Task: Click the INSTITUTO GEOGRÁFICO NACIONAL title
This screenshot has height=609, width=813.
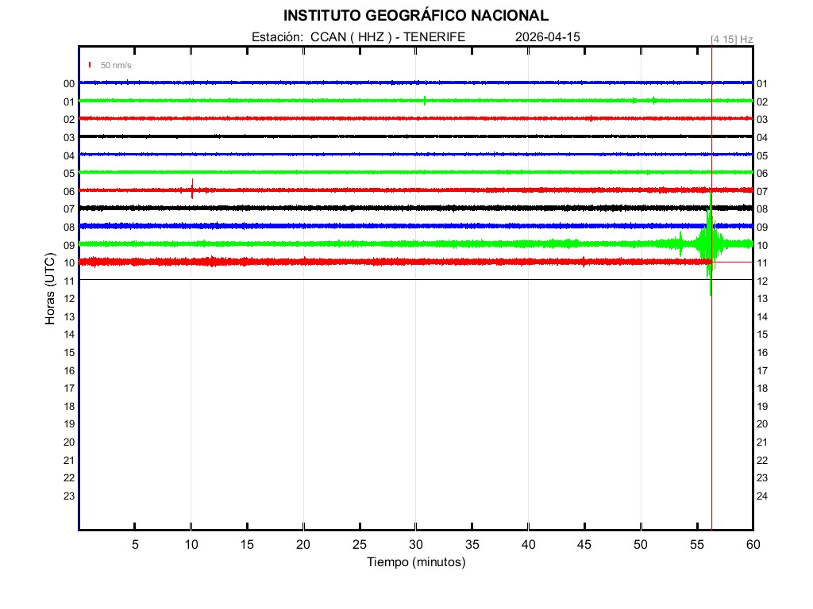Action: click(x=415, y=16)
